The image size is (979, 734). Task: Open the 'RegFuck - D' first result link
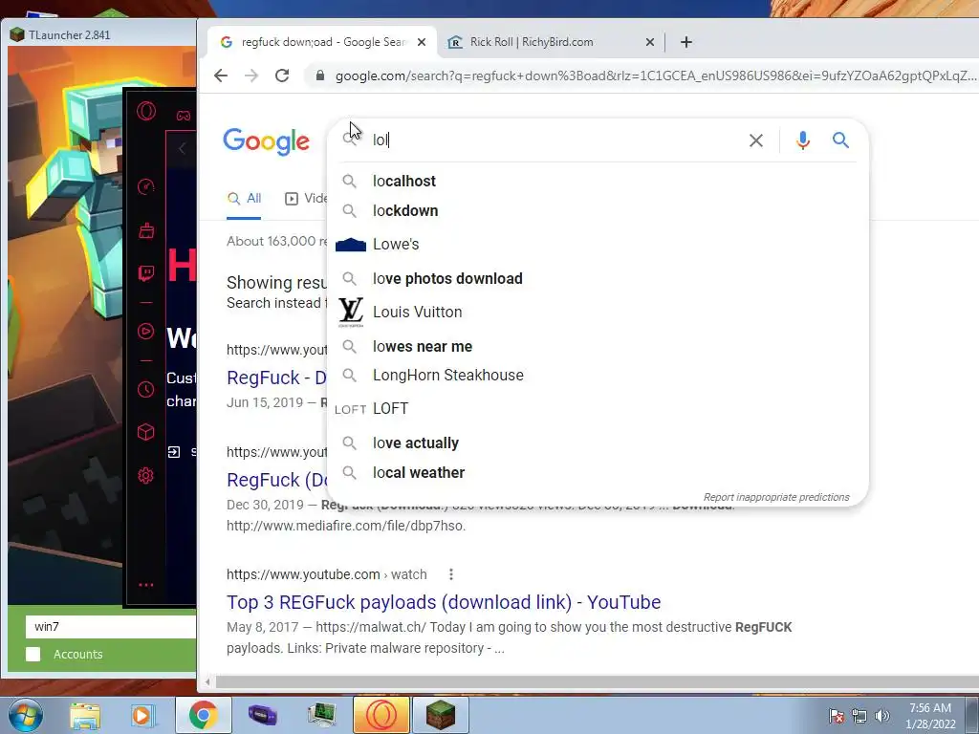coord(276,378)
